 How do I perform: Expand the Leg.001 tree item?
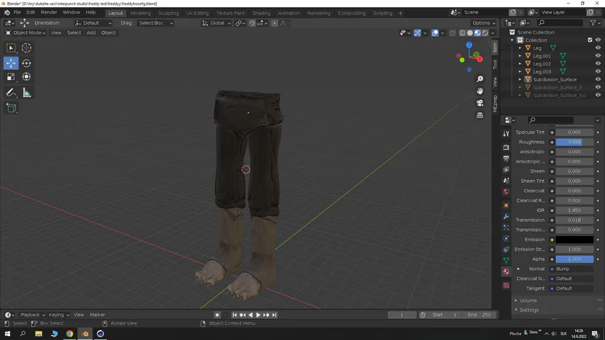point(520,56)
